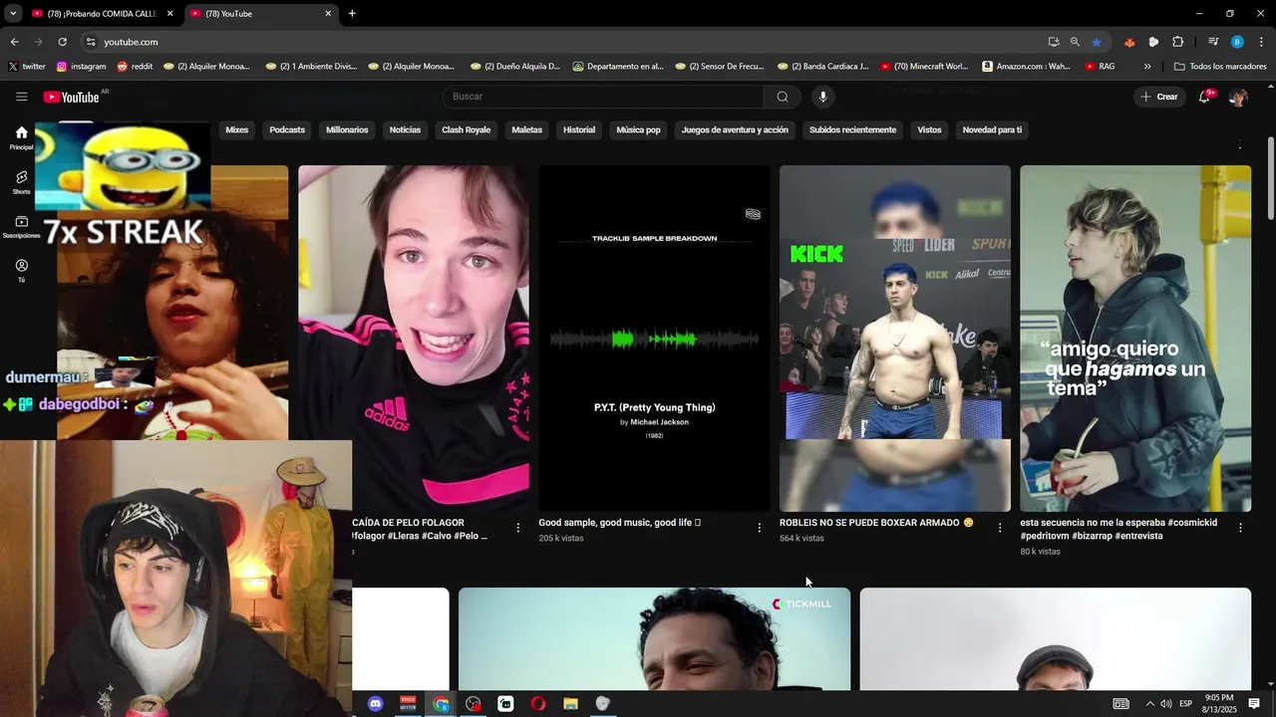The height and width of the screenshot is (717, 1276).
Task: Open the Extensions puzzle menu
Action: [x=1177, y=42]
